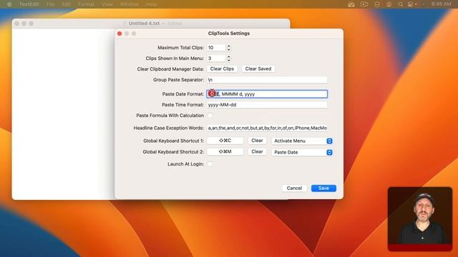The image size is (458, 257).
Task: Clear Global Keyboard Shortcut 1
Action: click(257, 141)
